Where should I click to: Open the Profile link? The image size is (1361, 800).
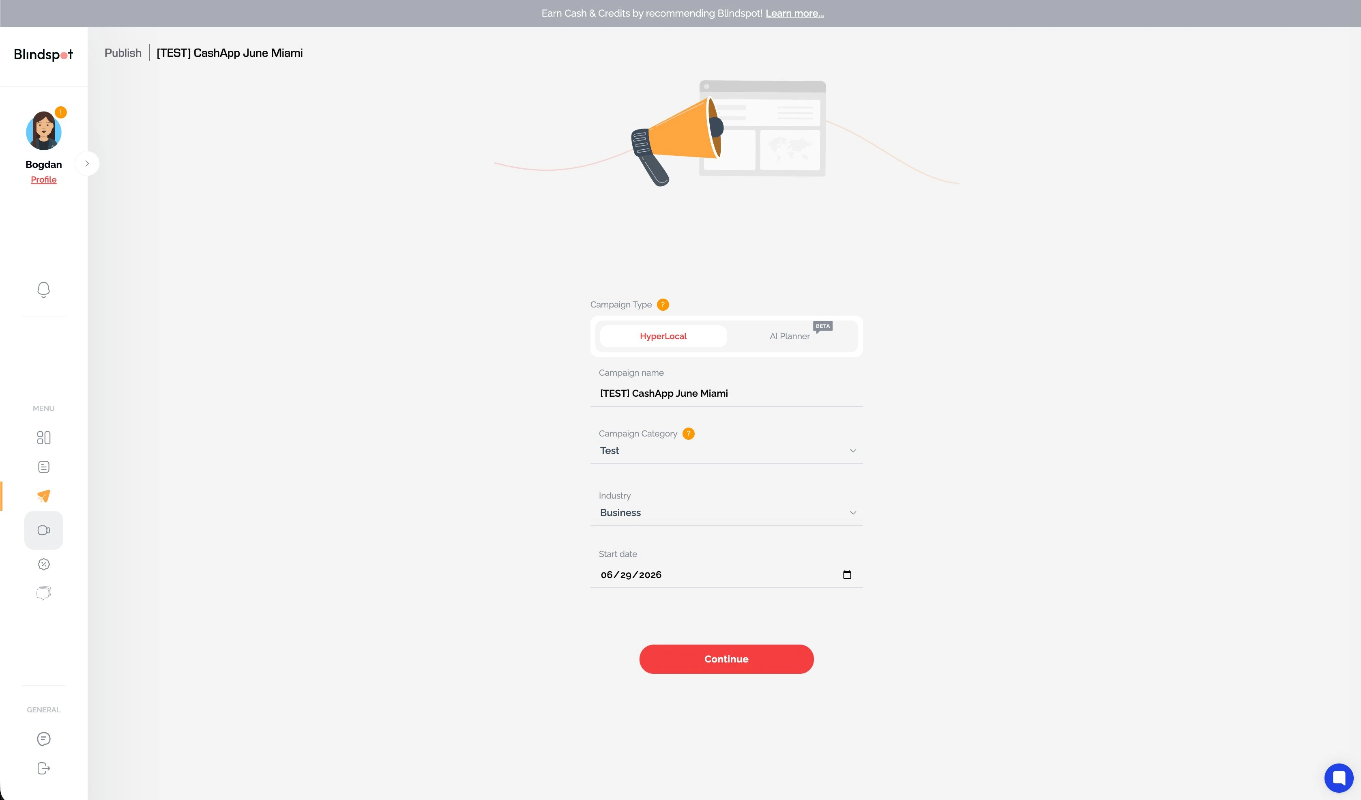(44, 180)
